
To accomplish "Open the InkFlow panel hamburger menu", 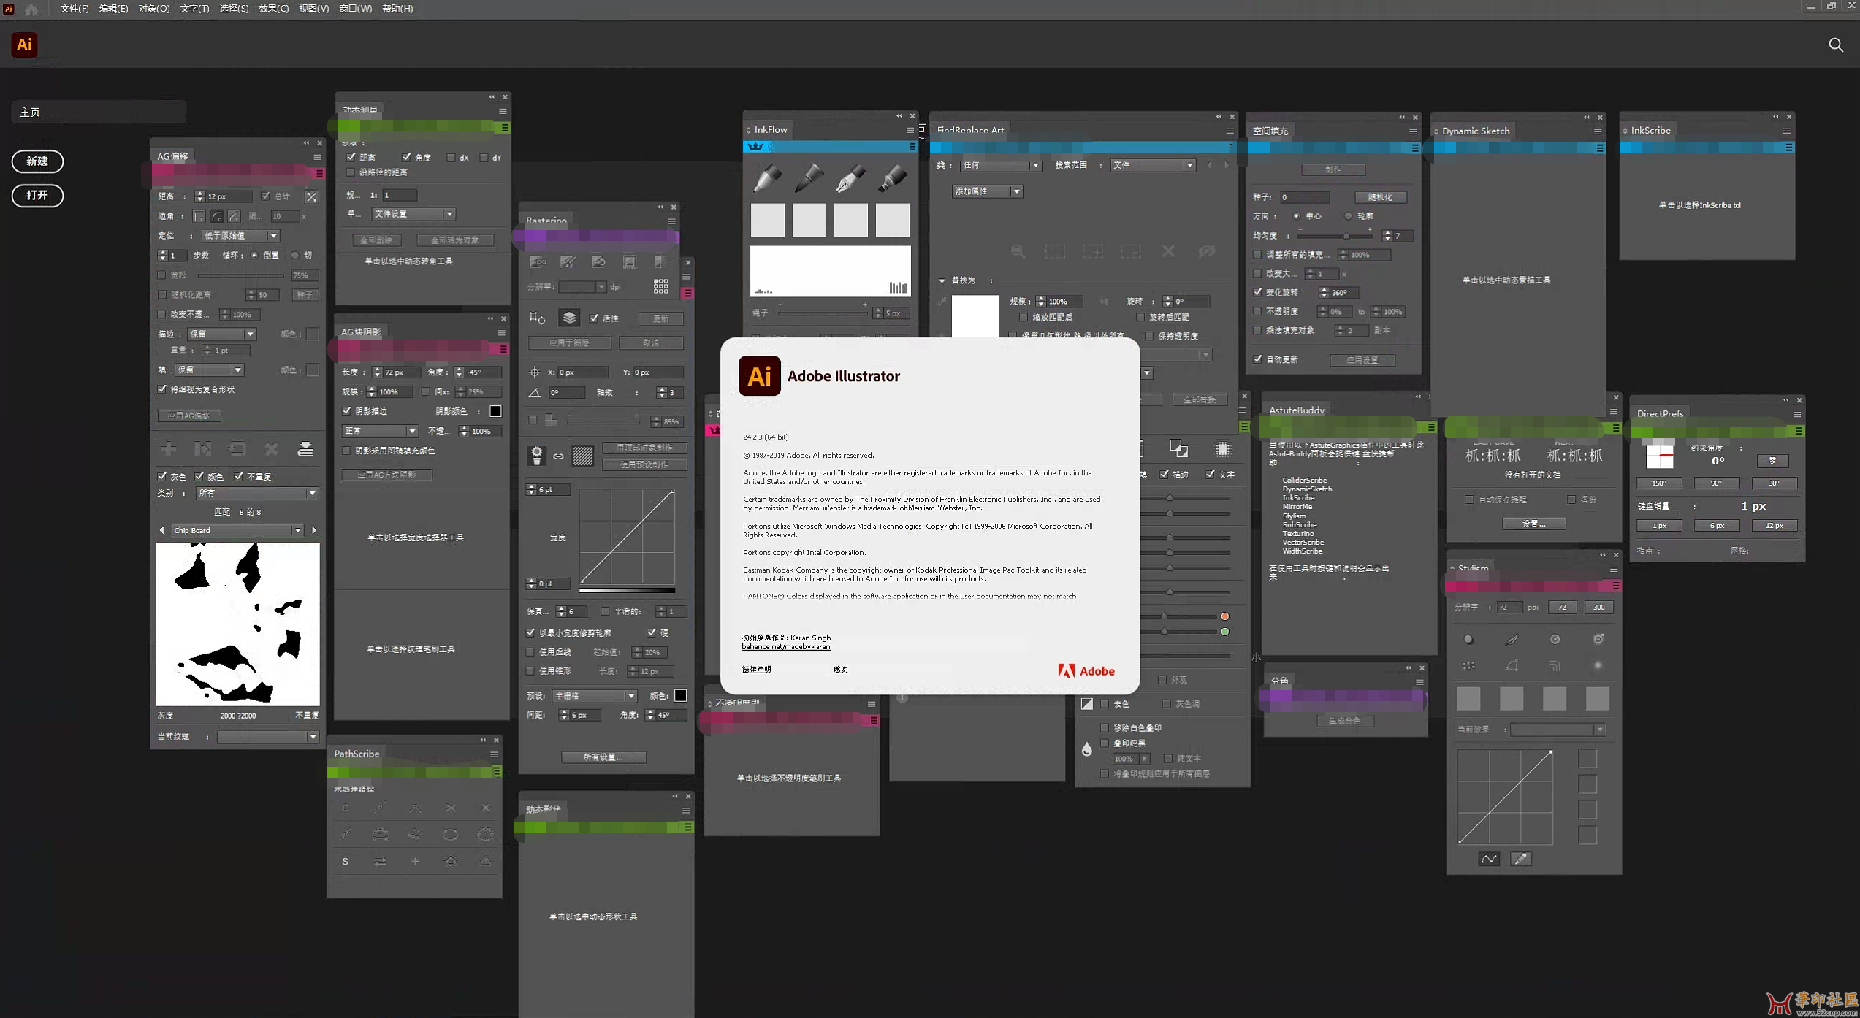I will [910, 130].
